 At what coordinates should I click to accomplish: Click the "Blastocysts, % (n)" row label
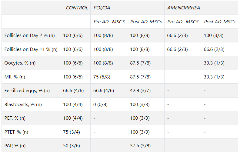click(23, 105)
